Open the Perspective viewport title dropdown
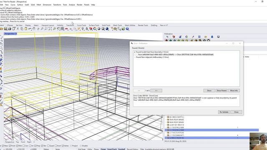The height and width of the screenshot is (150, 267). click(16, 34)
